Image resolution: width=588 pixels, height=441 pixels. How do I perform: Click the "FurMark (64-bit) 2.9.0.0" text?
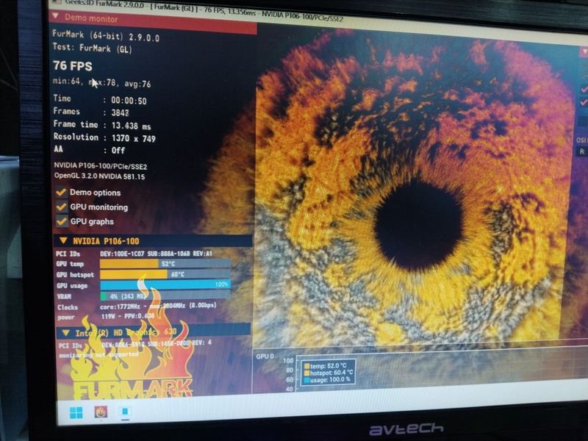pyautogui.click(x=106, y=35)
